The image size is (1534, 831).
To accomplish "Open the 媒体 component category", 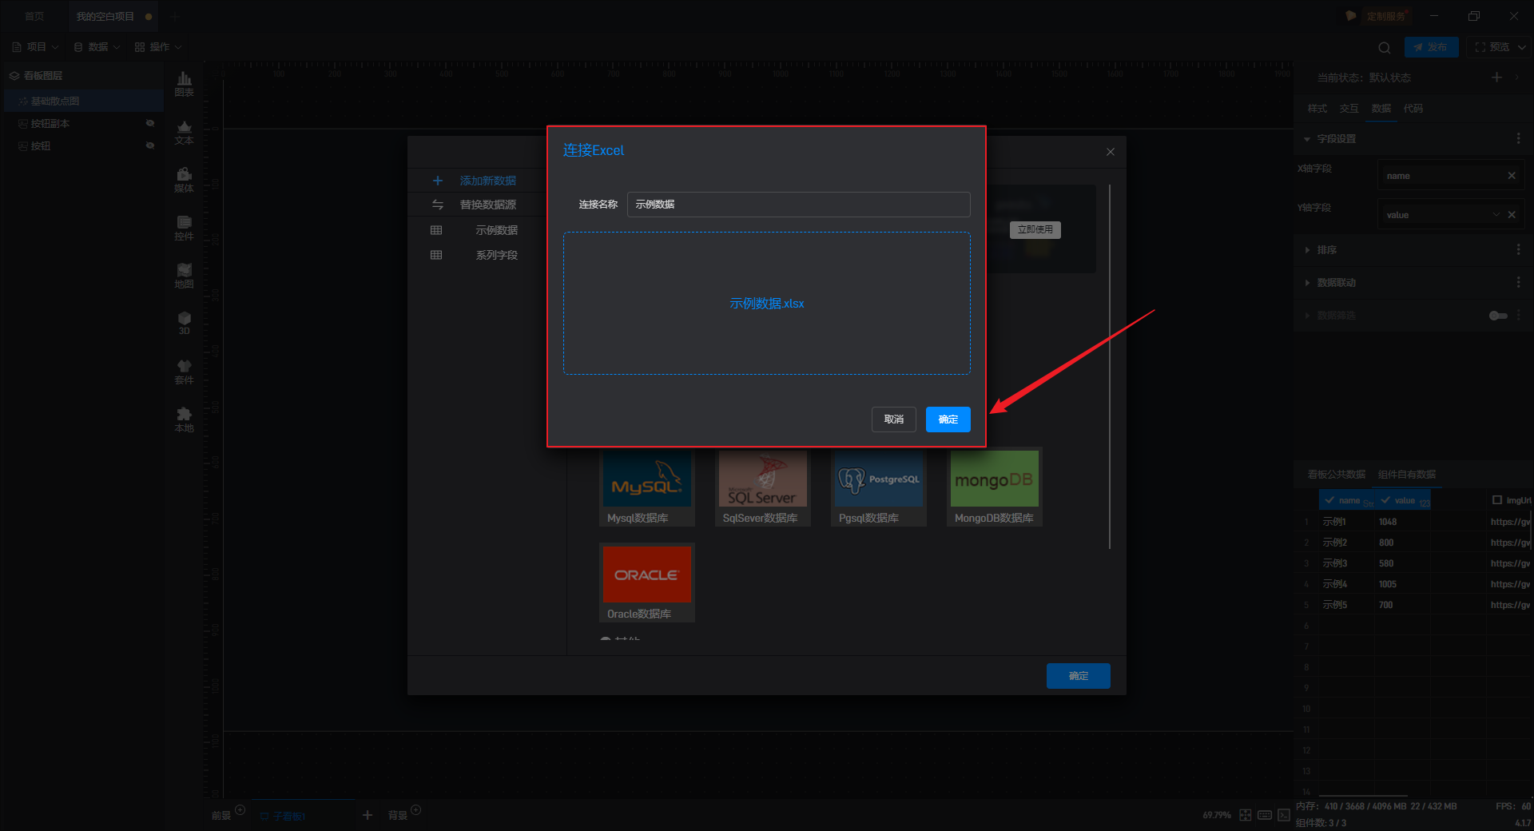I will (184, 181).
